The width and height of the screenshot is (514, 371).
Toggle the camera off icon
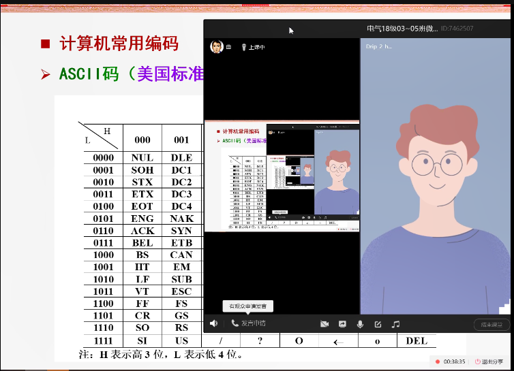tap(324, 324)
